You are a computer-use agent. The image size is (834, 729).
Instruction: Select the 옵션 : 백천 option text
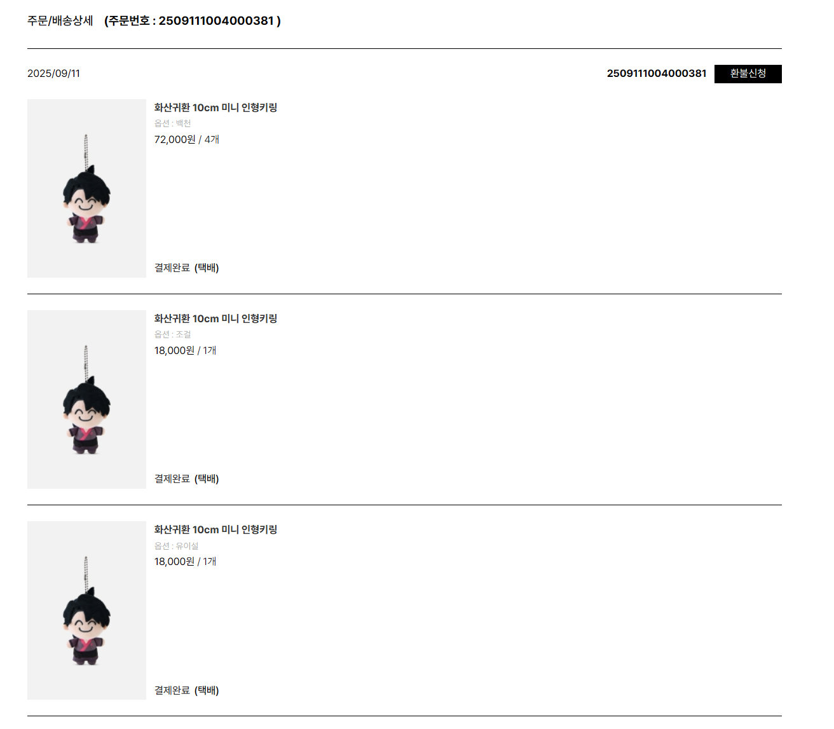pyautogui.click(x=172, y=123)
